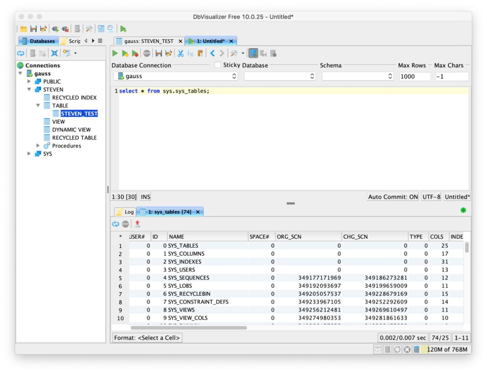Go to previous SQL history entry
Screen dimensions: 487x373
coord(212,53)
